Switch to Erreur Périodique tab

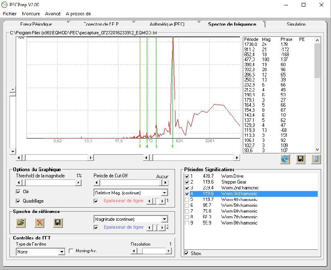tap(36, 24)
